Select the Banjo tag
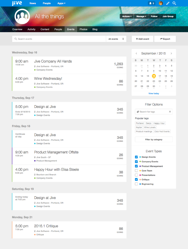This screenshot has height=249, width=188. (x=148, y=123)
